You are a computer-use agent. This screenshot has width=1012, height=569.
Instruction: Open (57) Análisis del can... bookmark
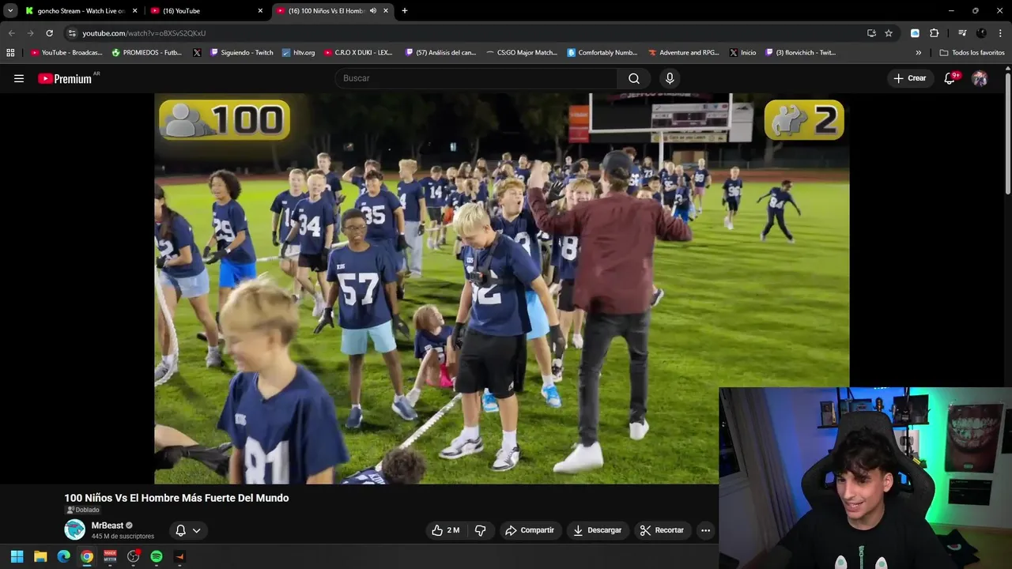click(x=440, y=53)
